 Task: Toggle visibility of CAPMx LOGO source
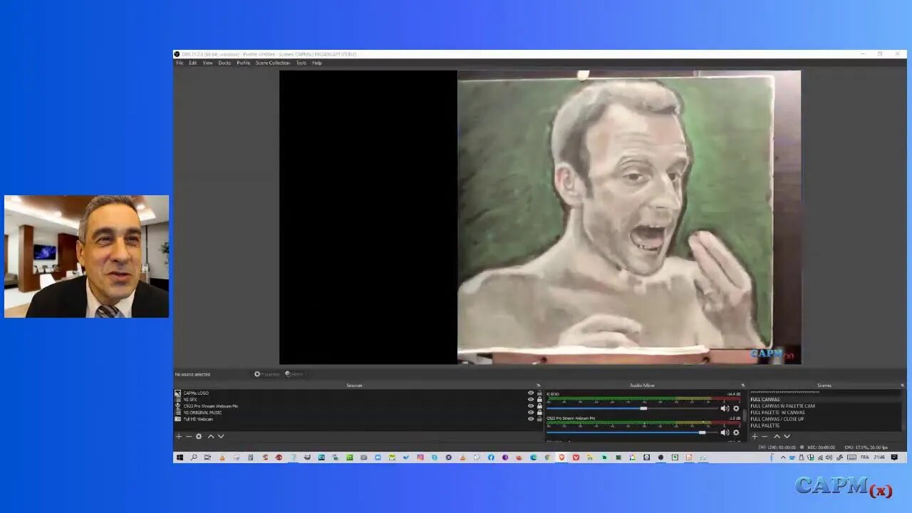coord(531,393)
